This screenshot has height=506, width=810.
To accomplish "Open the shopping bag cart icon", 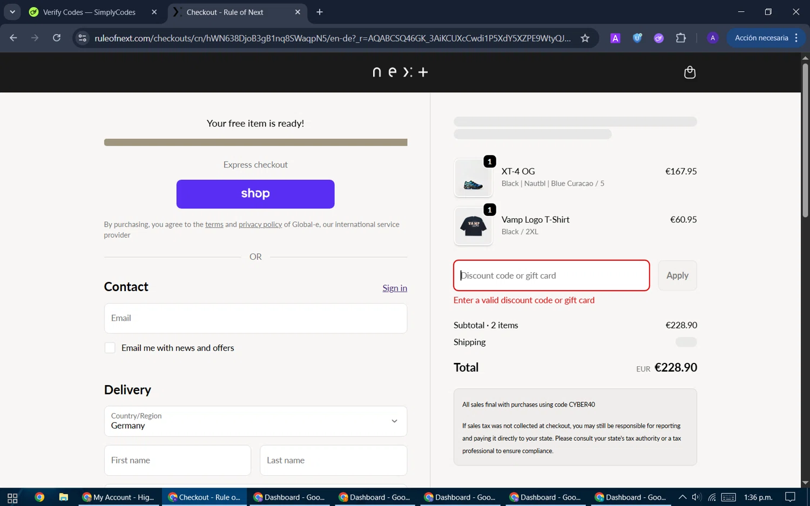I will 690,72.
